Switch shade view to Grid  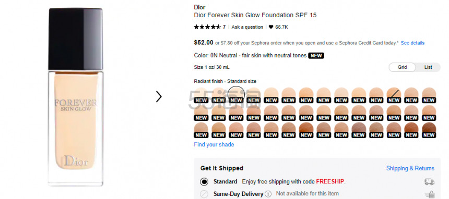[x=402, y=67]
